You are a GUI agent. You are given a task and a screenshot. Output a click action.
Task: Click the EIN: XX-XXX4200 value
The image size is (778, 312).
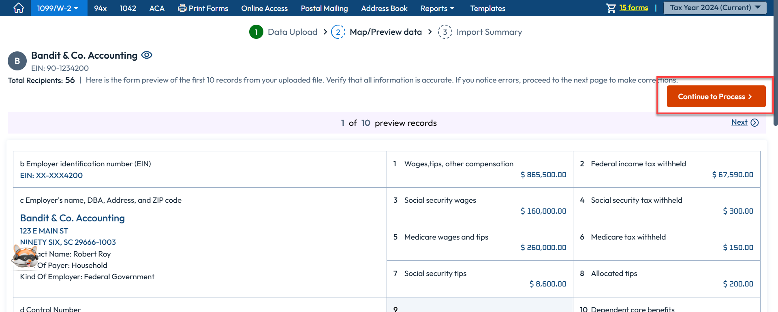coord(51,175)
